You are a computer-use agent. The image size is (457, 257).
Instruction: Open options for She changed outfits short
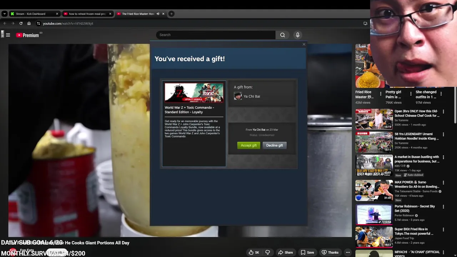click(x=441, y=94)
